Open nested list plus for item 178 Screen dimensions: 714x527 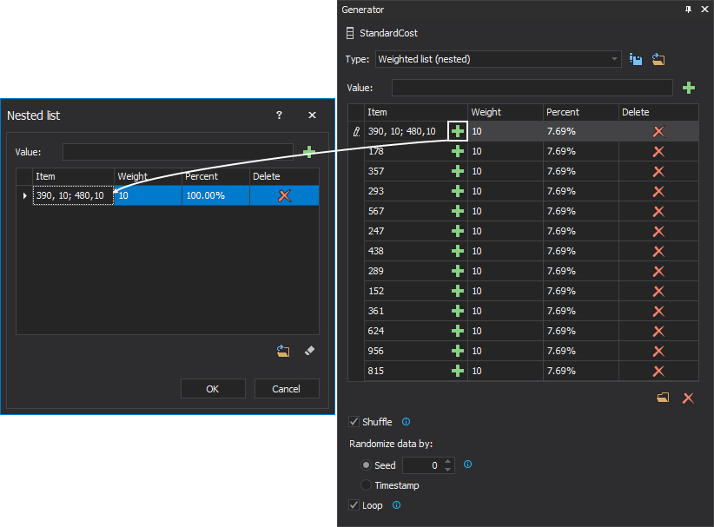[x=457, y=151]
